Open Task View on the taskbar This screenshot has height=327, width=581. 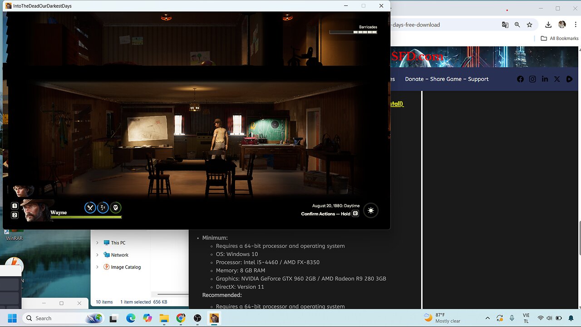(x=113, y=318)
